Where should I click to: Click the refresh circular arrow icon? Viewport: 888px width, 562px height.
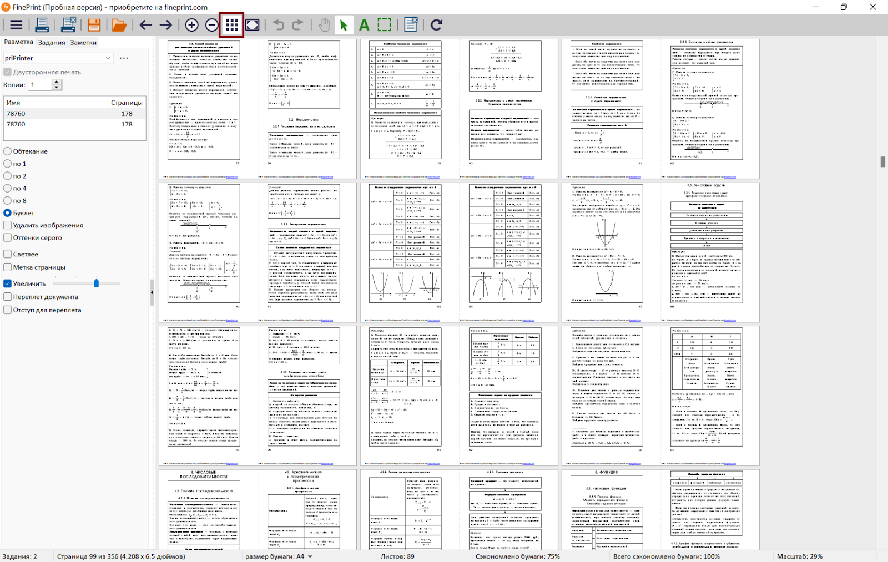point(436,25)
